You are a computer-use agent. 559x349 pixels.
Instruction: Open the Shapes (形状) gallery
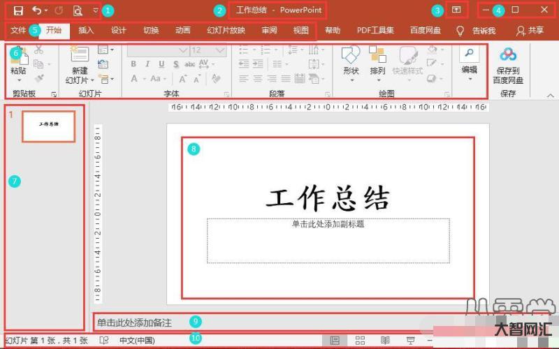pyautogui.click(x=351, y=56)
